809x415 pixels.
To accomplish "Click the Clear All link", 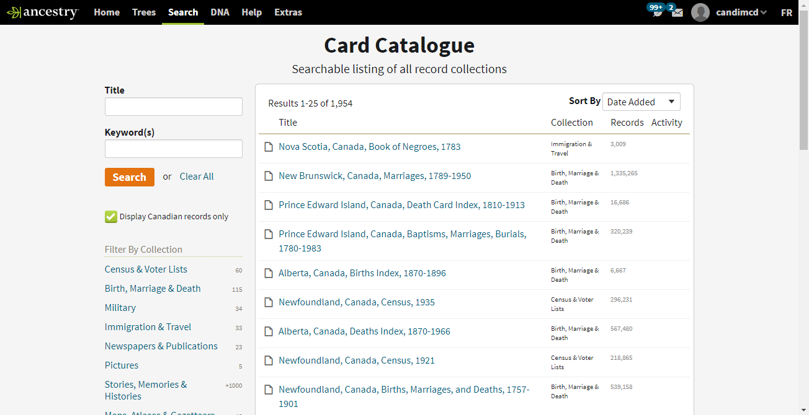I will tap(197, 177).
